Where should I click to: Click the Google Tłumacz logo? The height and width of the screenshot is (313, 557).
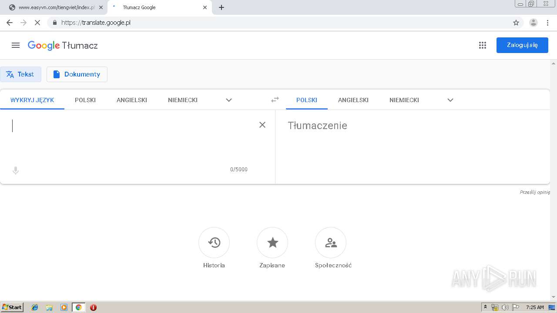coord(63,46)
